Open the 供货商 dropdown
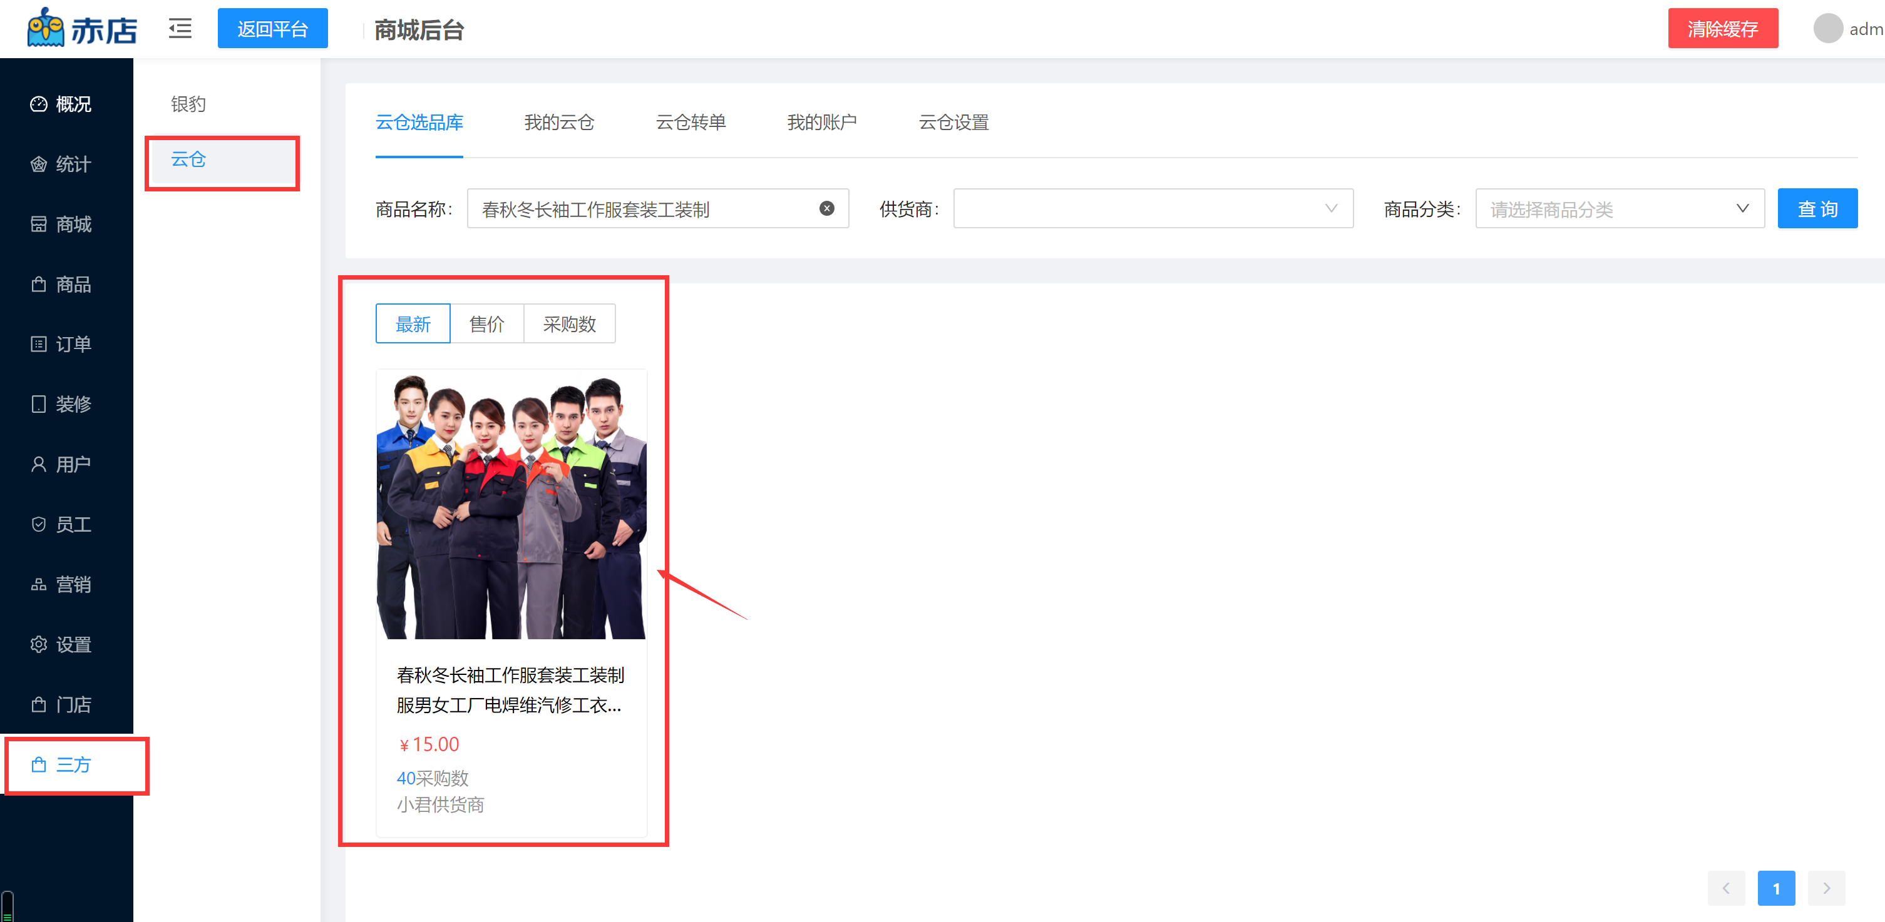 coord(1153,208)
